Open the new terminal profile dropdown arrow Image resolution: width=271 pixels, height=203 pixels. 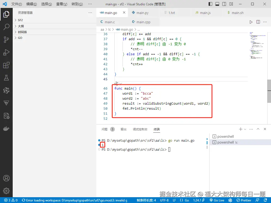coord(245,129)
